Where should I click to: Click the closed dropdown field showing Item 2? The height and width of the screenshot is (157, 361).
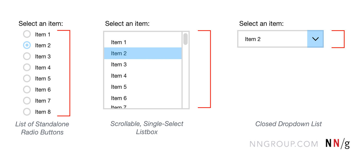(x=272, y=39)
